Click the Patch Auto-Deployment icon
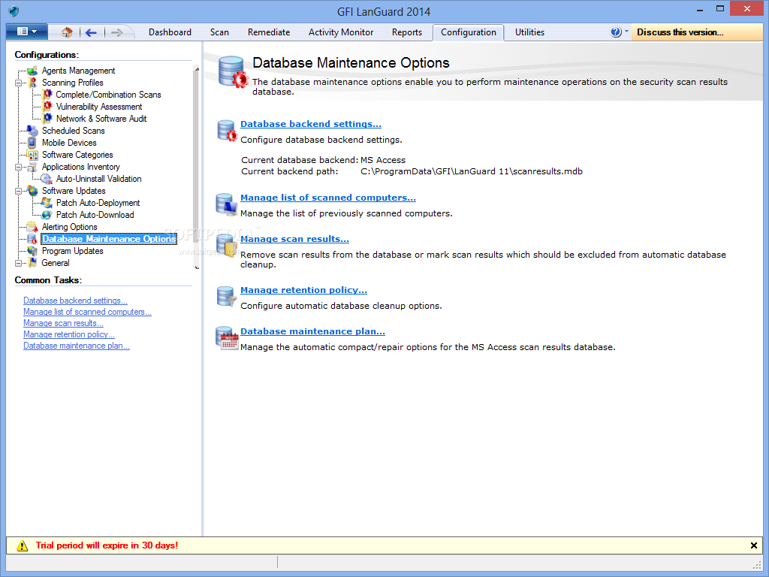 (47, 203)
